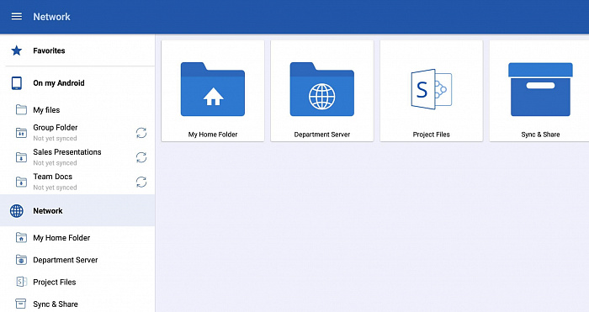Open My Home Folder sidebar entry

pyautogui.click(x=77, y=238)
